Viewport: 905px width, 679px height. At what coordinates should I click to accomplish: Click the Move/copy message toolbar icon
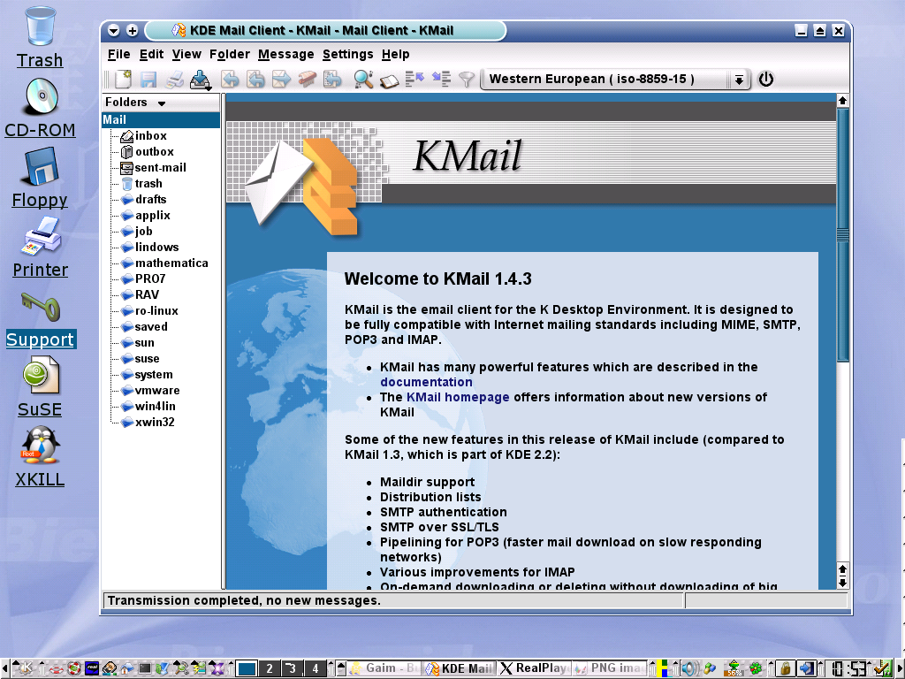[x=332, y=79]
